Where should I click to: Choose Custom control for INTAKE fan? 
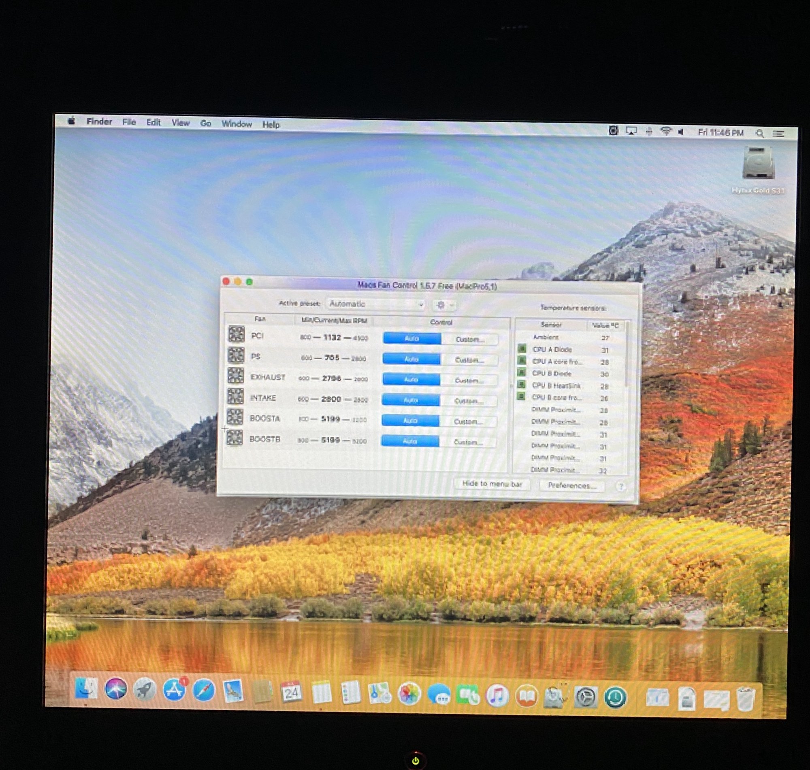coord(469,401)
